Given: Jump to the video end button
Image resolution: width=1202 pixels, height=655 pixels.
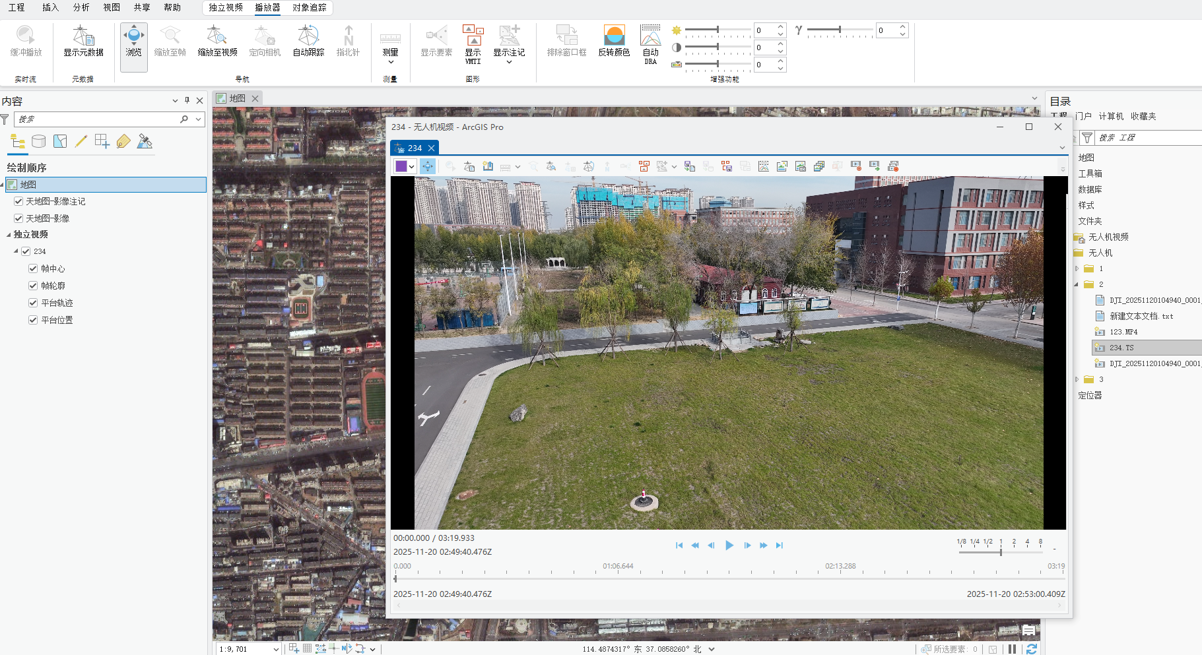Looking at the screenshot, I should point(780,546).
